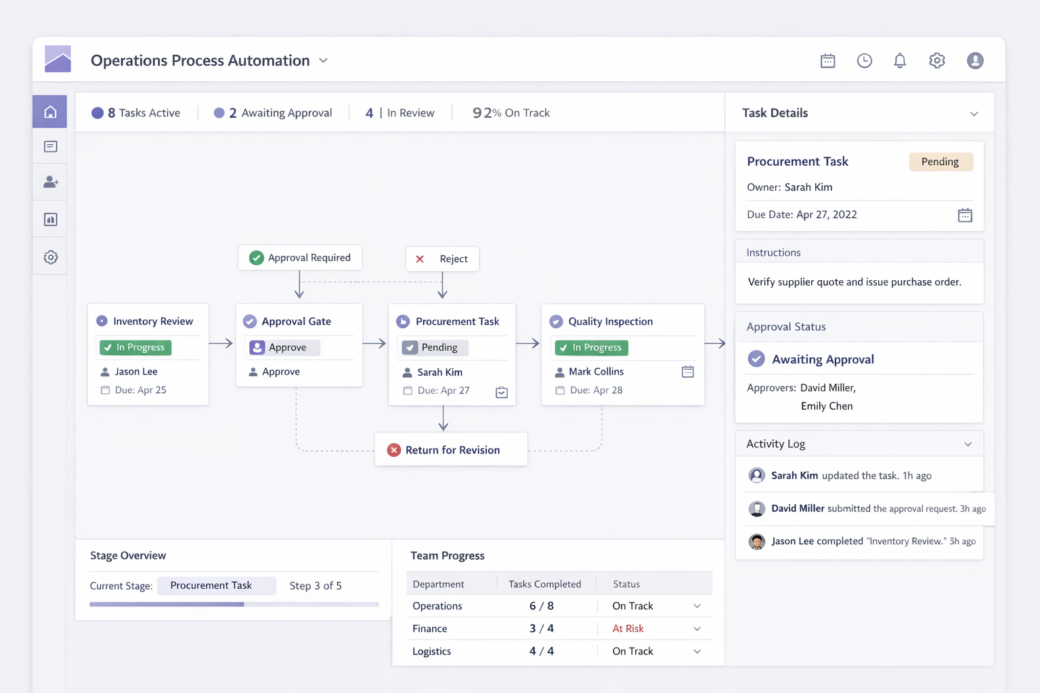The image size is (1040, 693).
Task: Expand the Finance status dropdown
Action: click(x=697, y=628)
